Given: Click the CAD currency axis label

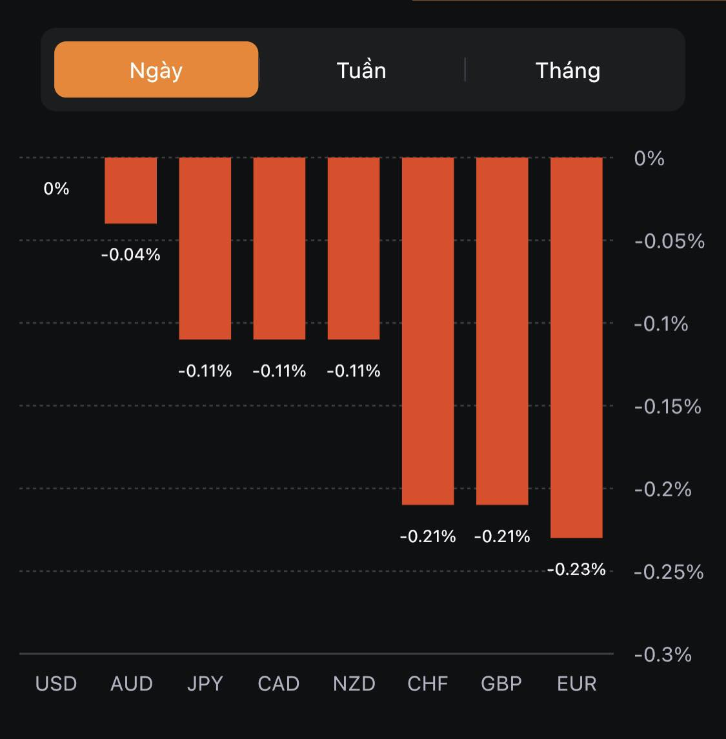Looking at the screenshot, I should pos(279,683).
